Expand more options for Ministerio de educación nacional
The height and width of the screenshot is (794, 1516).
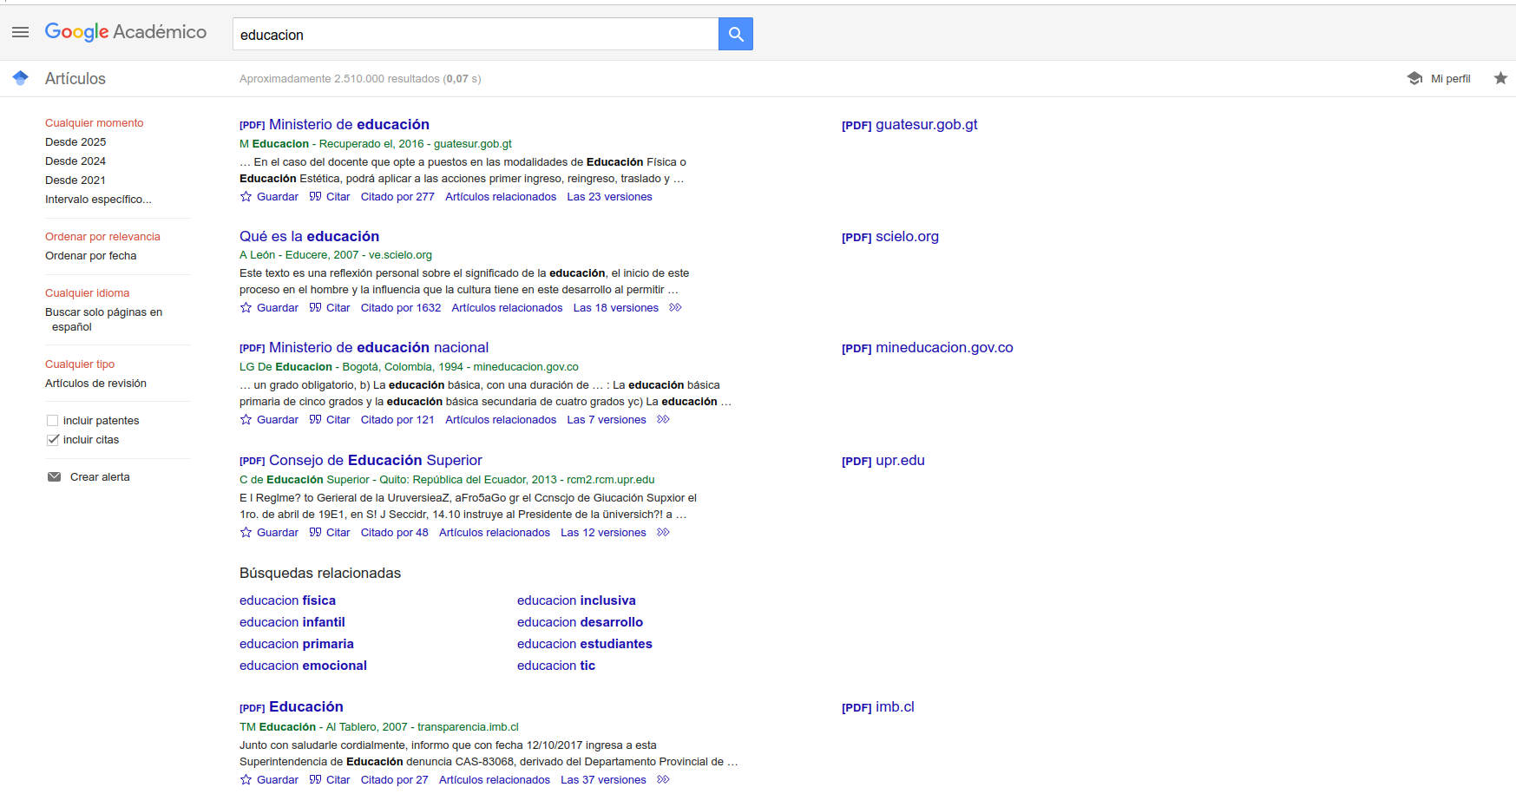[x=663, y=420]
